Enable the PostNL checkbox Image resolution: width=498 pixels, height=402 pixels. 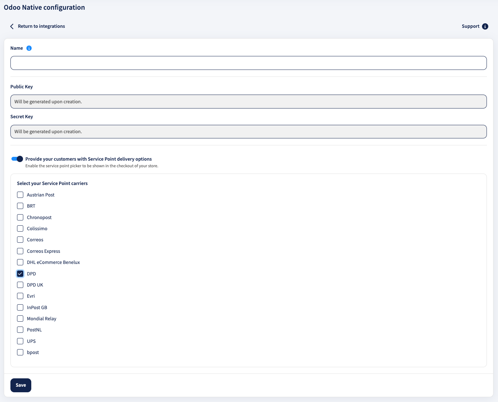pos(20,330)
